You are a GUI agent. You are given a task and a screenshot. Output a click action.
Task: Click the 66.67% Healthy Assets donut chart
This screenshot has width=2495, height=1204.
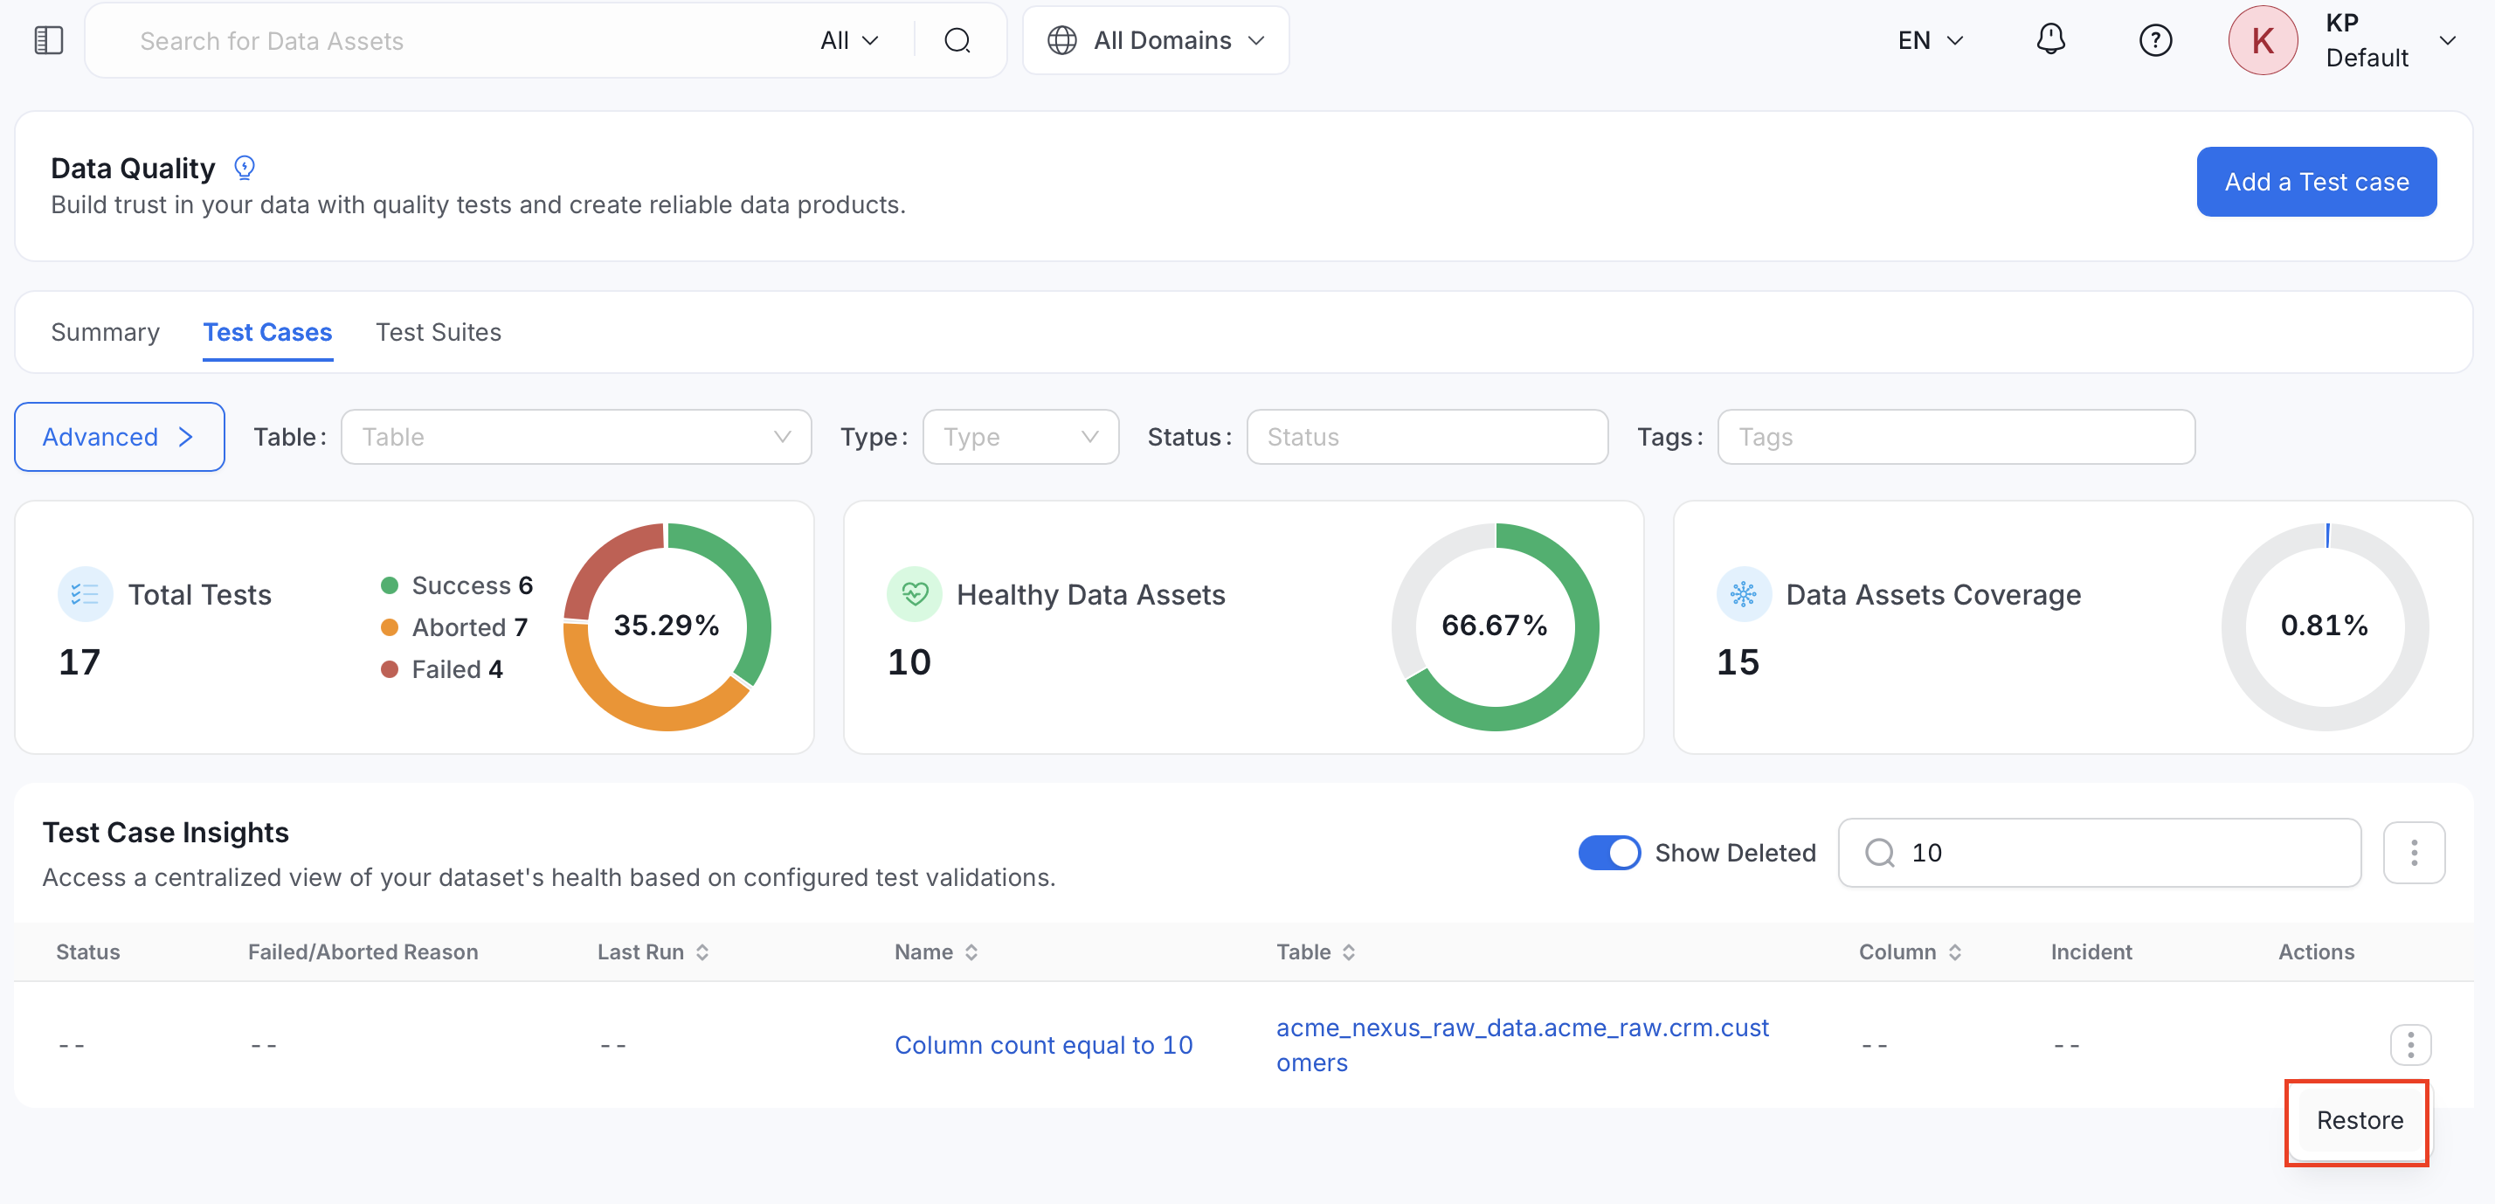(x=1495, y=626)
